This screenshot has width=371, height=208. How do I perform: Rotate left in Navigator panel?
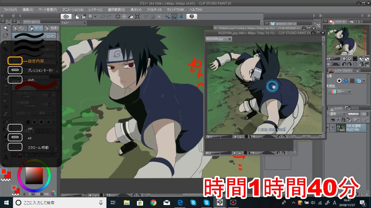click(344, 64)
